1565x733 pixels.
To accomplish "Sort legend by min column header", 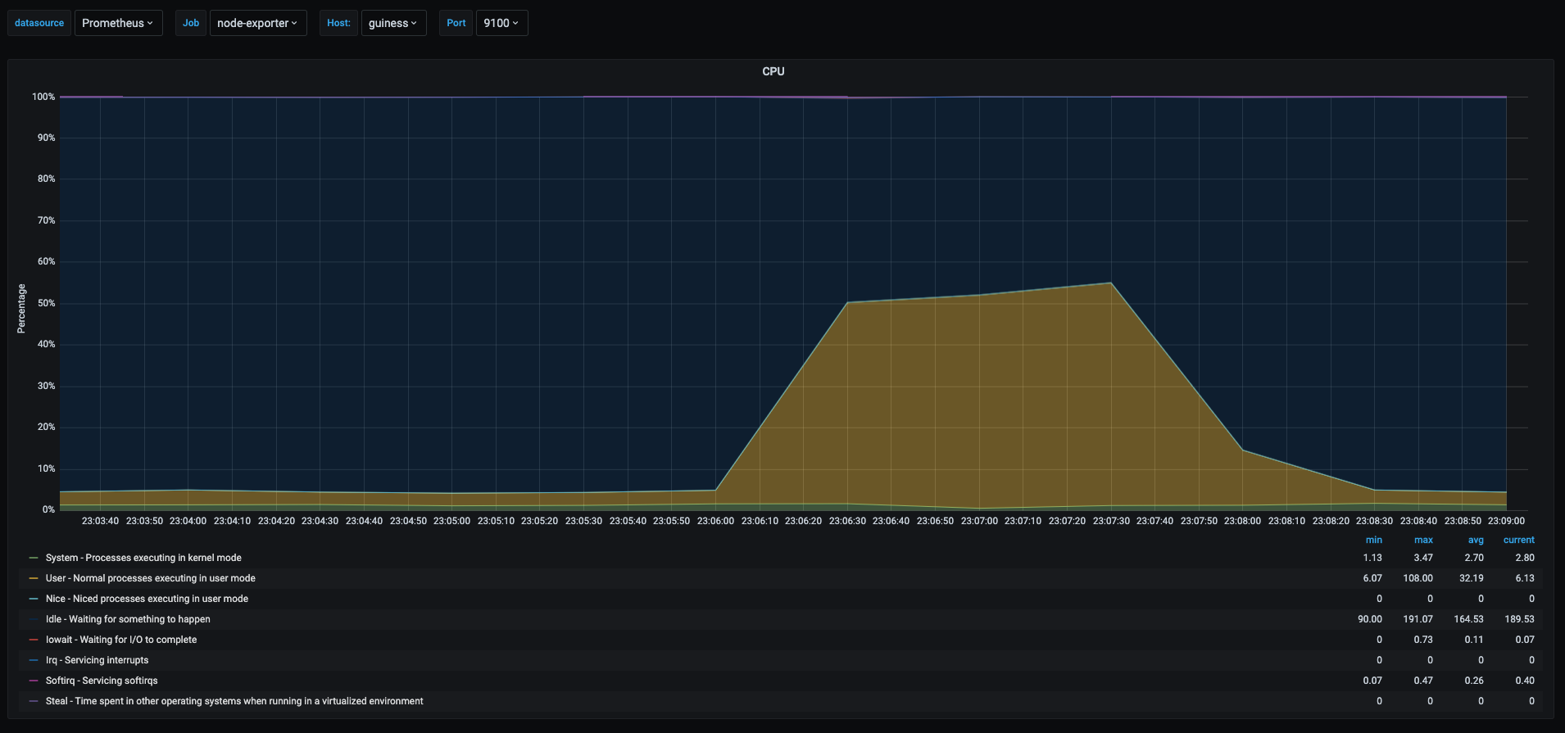I will (x=1373, y=540).
